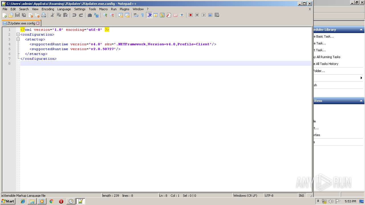The image size is (365, 205).
Task: Click the Close document toolbar icon
Action: coord(31,15)
